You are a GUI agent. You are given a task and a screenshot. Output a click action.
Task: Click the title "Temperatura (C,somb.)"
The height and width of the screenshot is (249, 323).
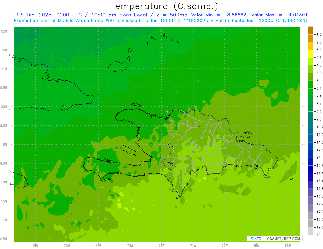[164, 6]
